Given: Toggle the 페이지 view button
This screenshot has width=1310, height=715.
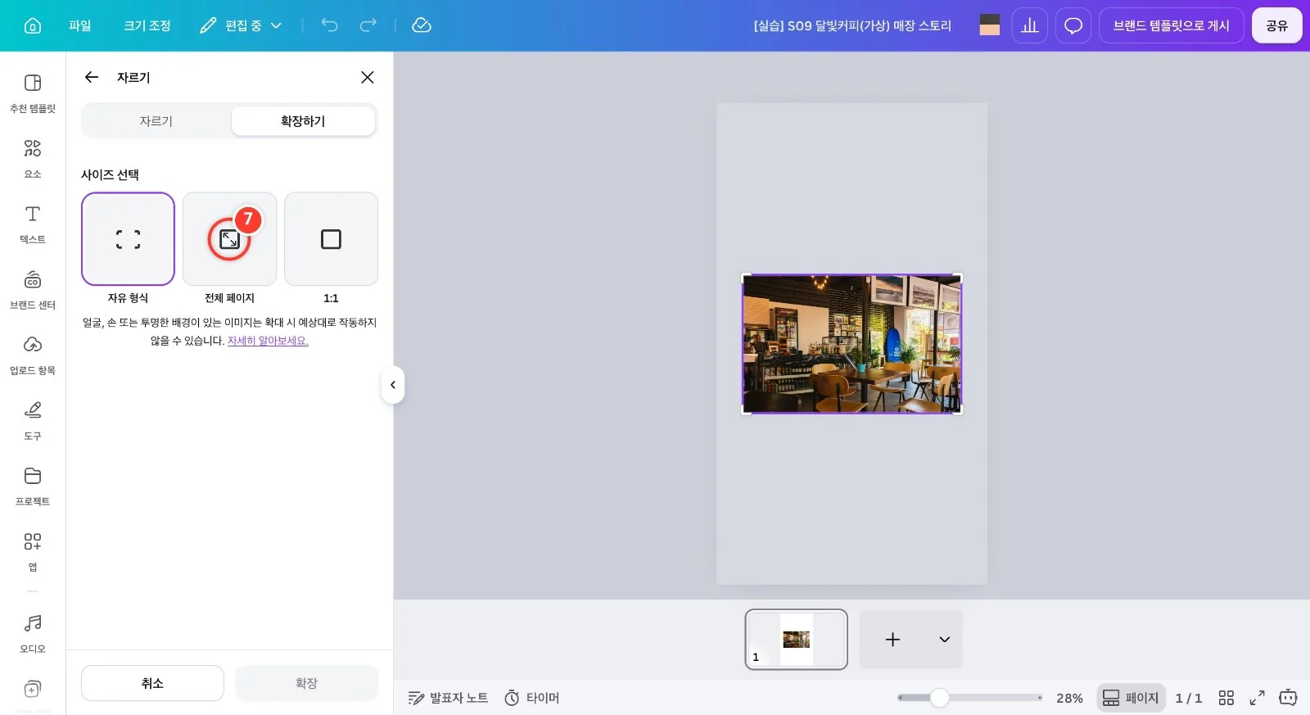Looking at the screenshot, I should click(x=1131, y=698).
